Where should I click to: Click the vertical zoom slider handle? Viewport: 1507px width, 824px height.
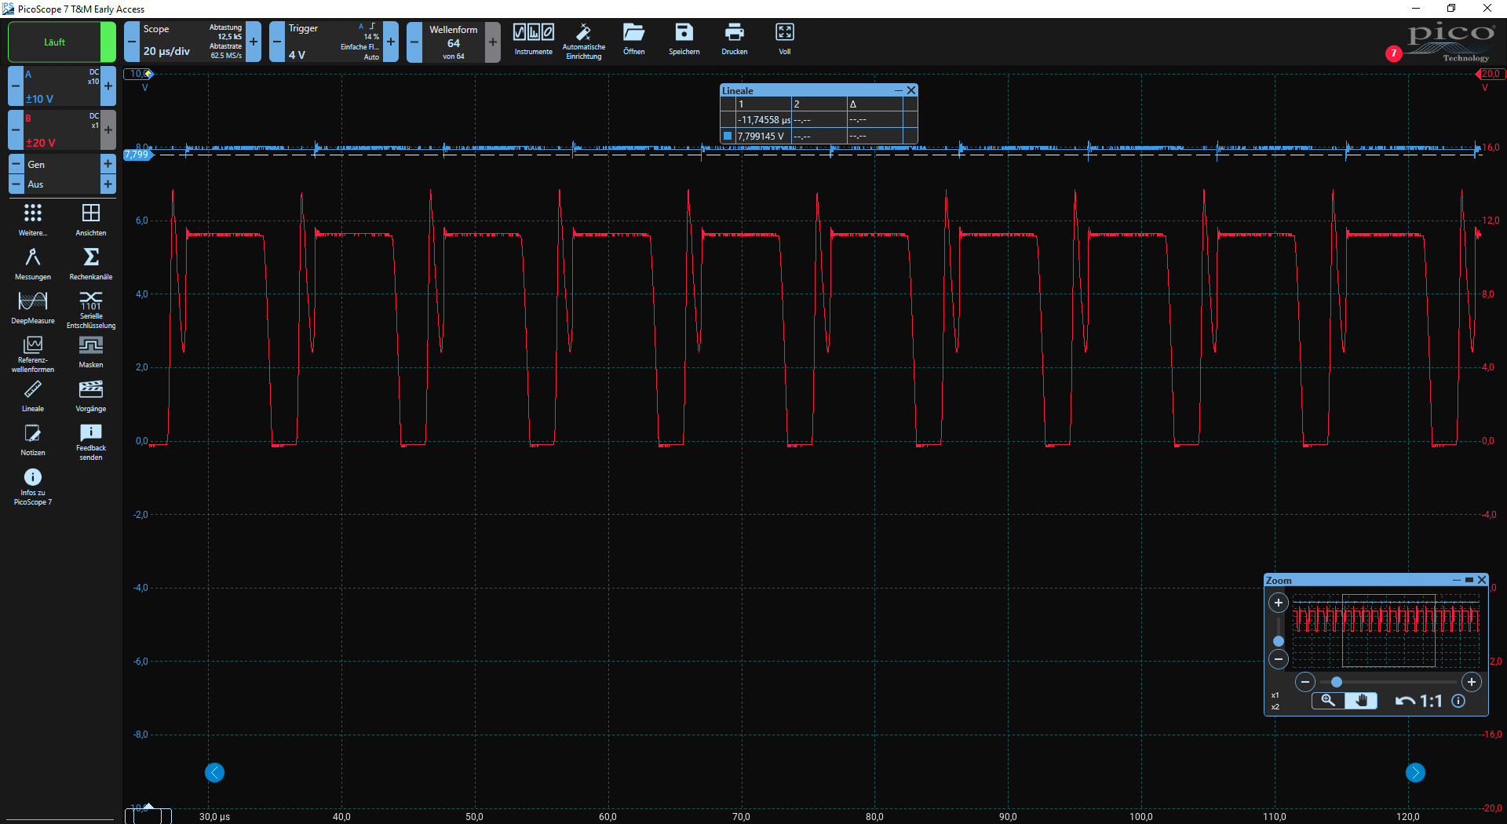tap(1279, 641)
